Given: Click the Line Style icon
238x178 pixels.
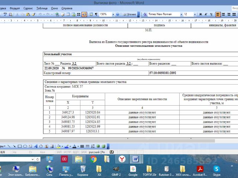Looking at the screenshot, I should (82, 146).
